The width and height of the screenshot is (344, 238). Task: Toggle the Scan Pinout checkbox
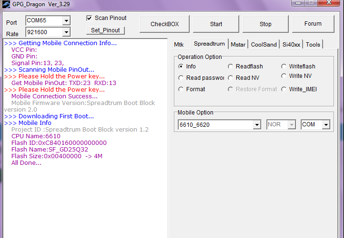(x=89, y=18)
